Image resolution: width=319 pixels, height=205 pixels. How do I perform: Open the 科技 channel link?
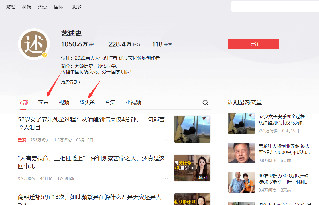click(x=27, y=7)
